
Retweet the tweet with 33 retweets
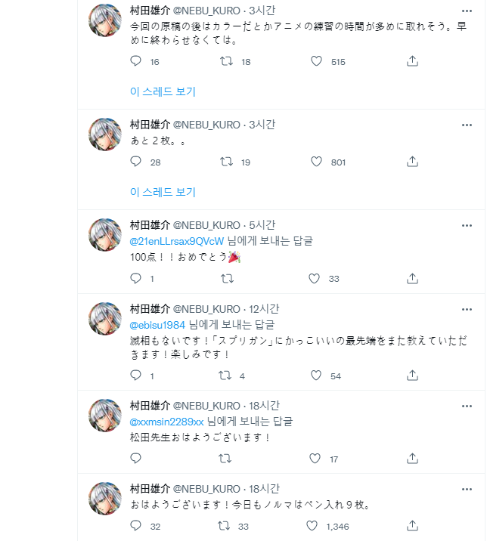225,526
